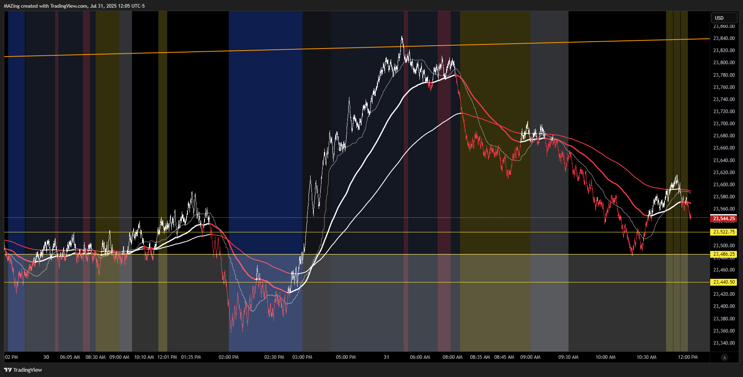Click the 10:30 AM time axis label
Image resolution: width=743 pixels, height=377 pixels.
[x=647, y=357]
